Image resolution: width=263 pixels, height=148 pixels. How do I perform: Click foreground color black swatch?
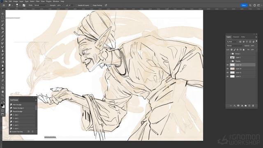2,105
